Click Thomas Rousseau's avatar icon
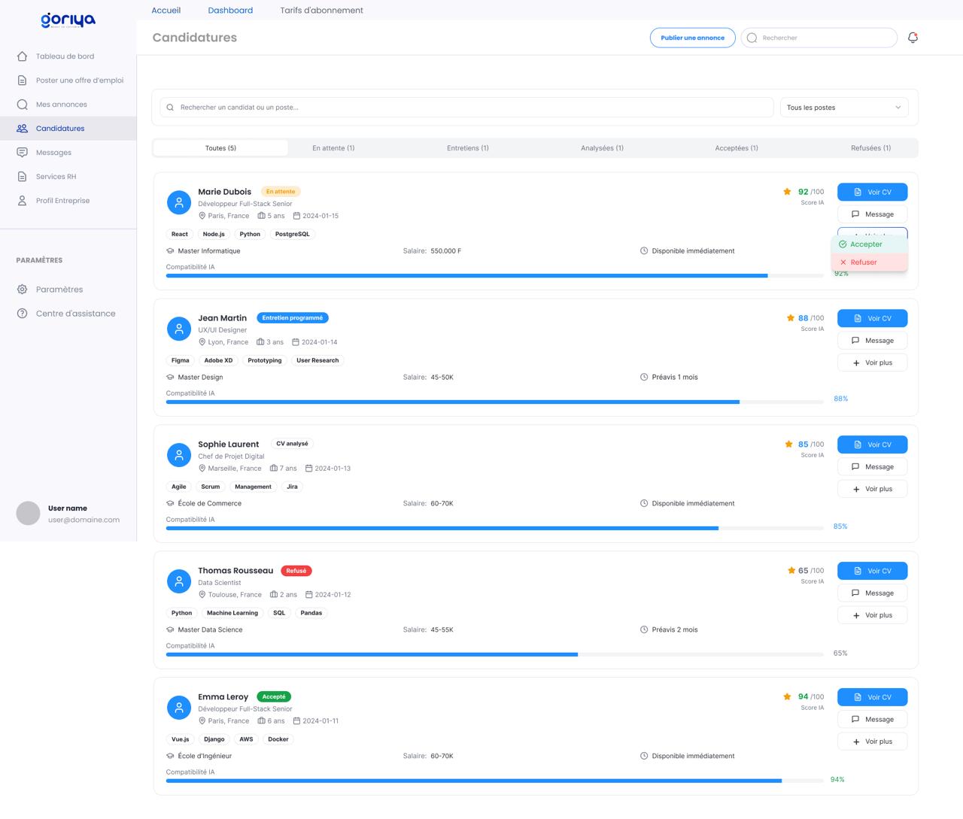The image size is (963, 819). coord(178,581)
